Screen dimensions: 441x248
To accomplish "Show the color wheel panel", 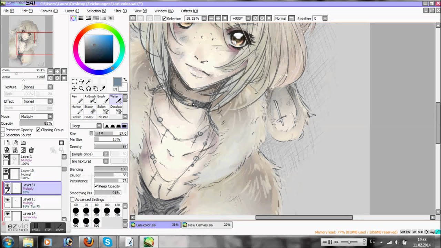I will coord(73,18).
